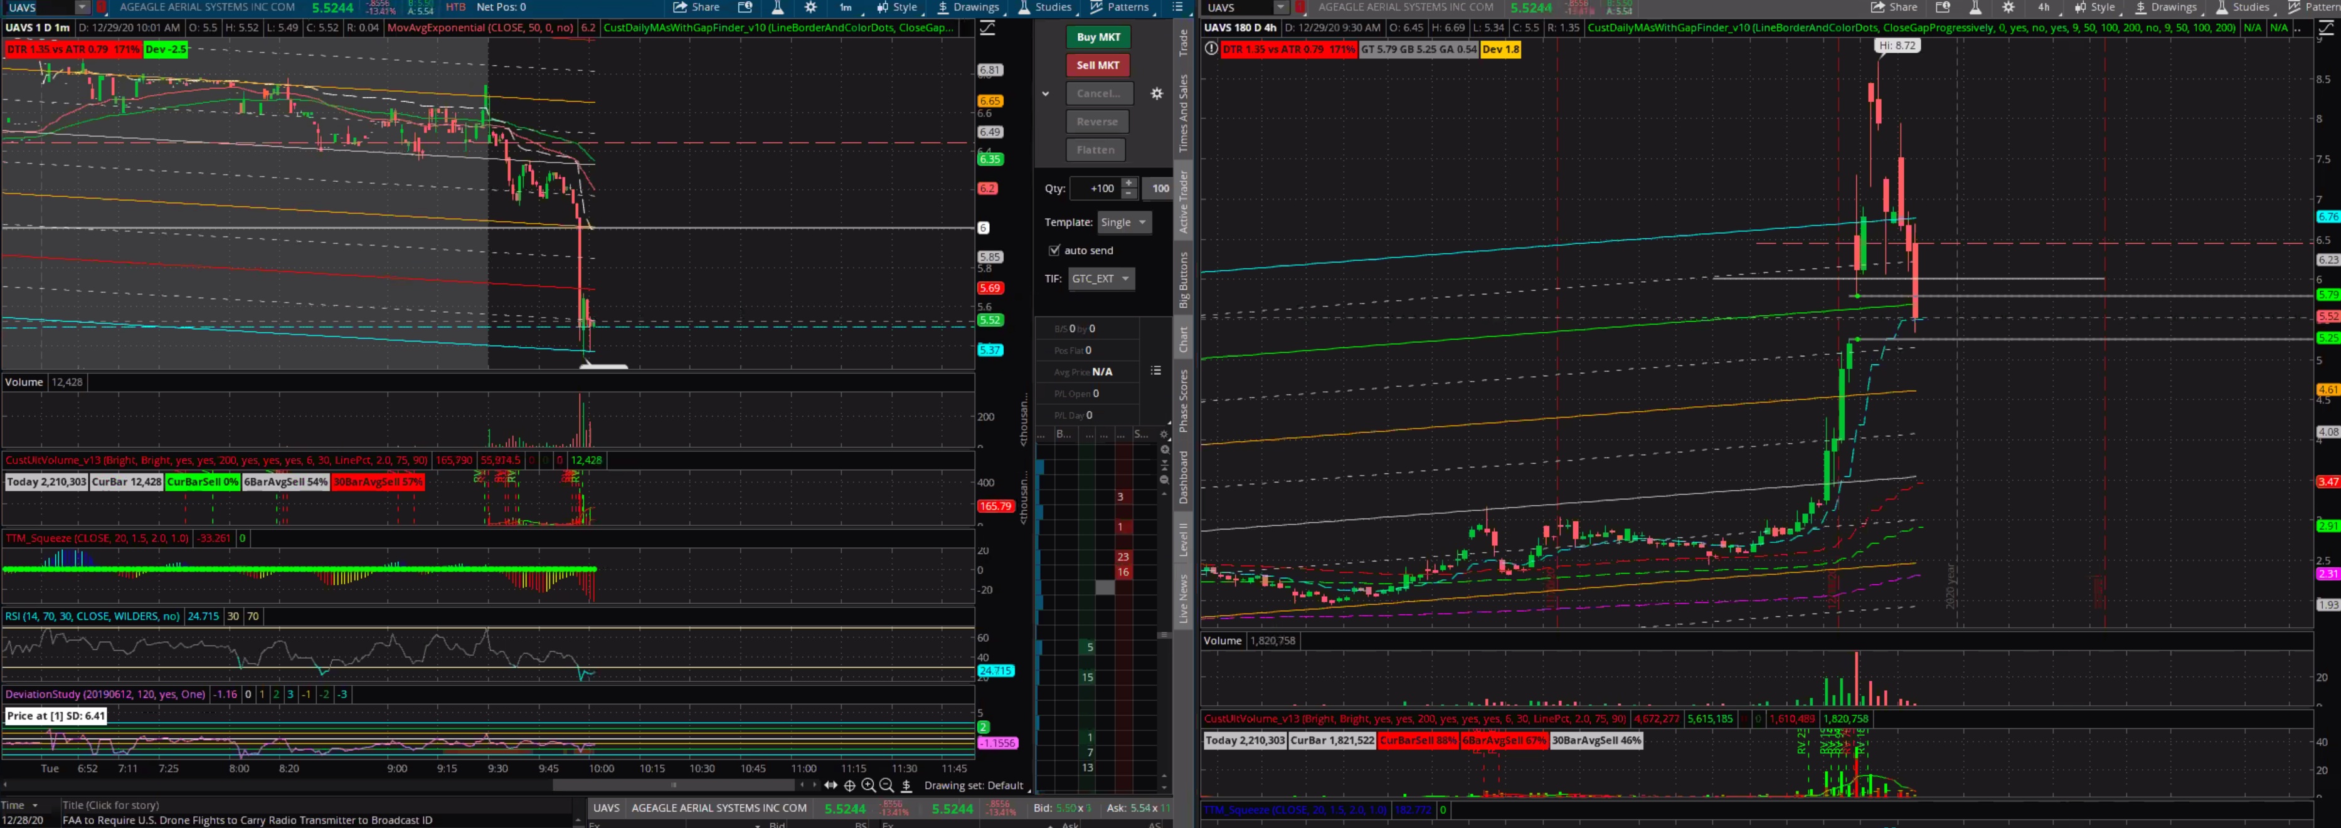
Task: Open the Patterns menu in left chart
Action: 1120,8
